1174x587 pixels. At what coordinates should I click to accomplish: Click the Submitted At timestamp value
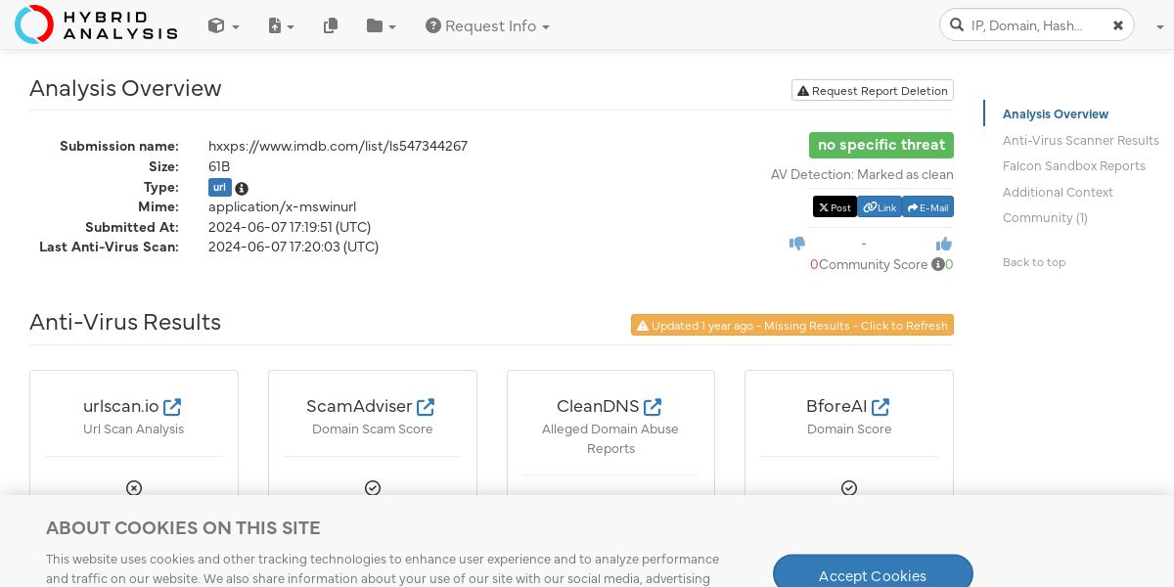point(290,227)
